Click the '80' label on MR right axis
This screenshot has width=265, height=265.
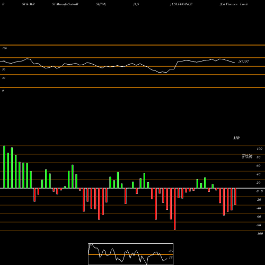[x=259, y=157]
